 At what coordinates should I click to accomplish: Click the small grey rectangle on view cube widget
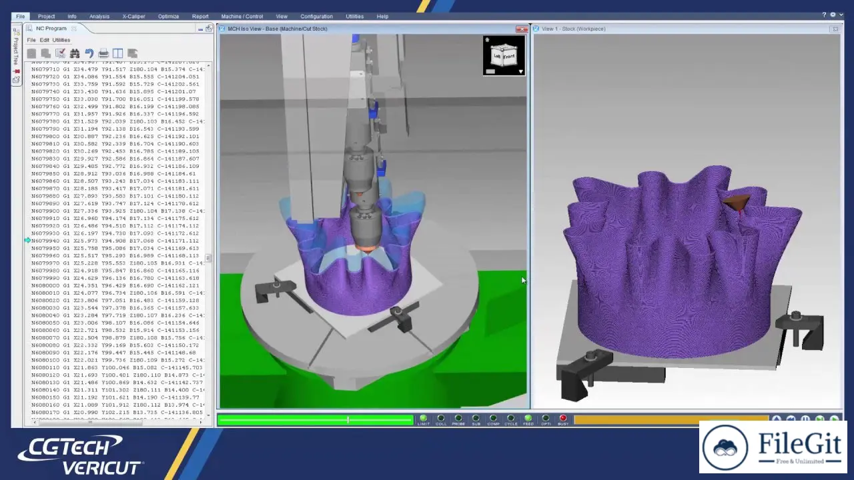click(490, 71)
